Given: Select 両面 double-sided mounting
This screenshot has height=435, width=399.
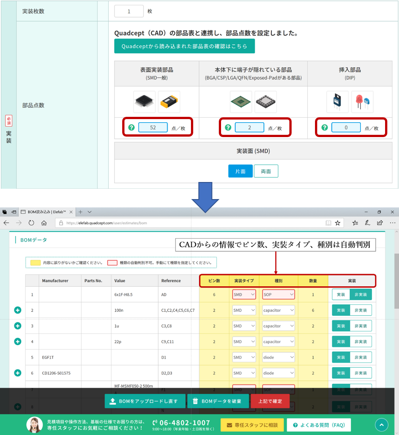Looking at the screenshot, I should (x=266, y=171).
